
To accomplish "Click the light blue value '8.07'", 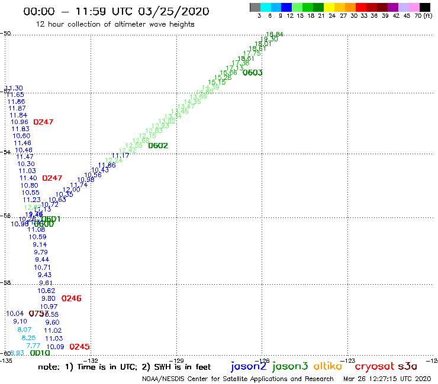I will coord(24,330).
